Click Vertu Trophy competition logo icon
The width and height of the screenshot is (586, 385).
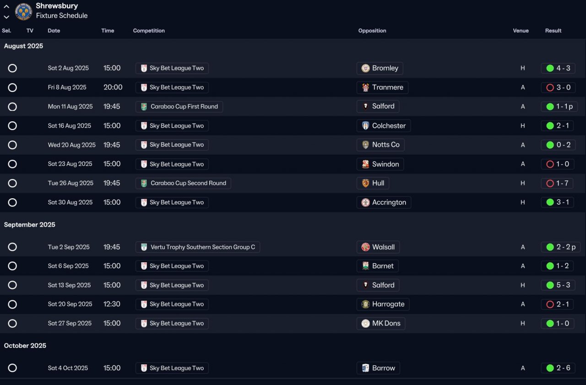tap(144, 247)
